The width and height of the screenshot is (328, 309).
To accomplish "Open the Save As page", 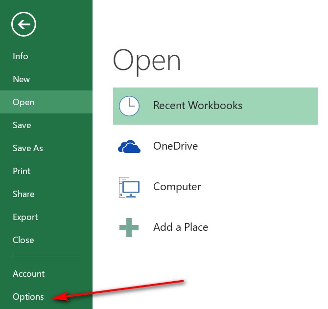I will pyautogui.click(x=28, y=148).
